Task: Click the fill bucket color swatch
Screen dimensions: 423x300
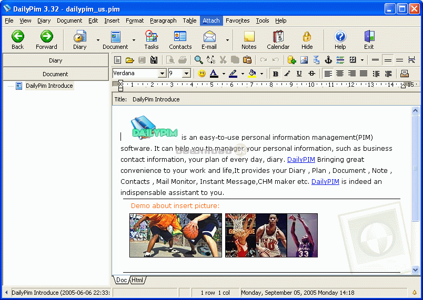Action: (252, 73)
